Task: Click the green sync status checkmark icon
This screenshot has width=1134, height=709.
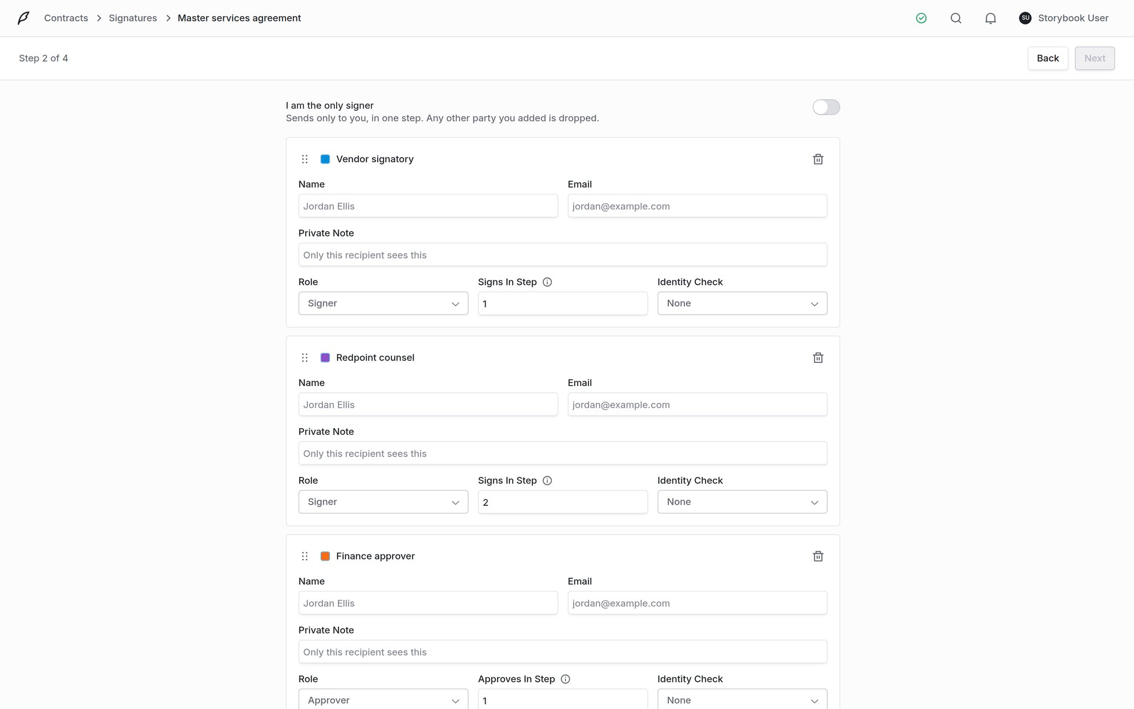Action: click(x=921, y=18)
